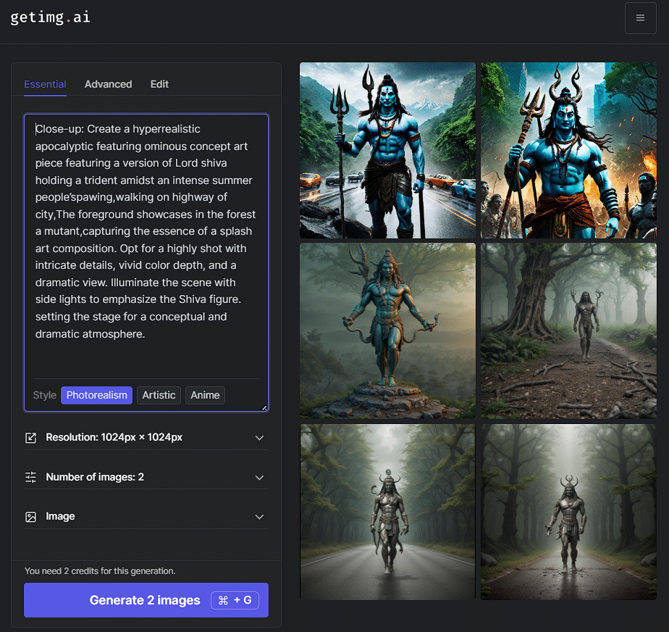Open the hamburger menu button

(640, 18)
